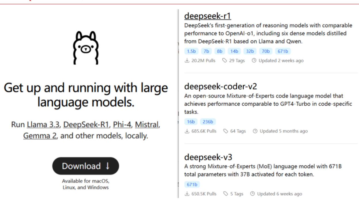This screenshot has width=359, height=202.
Task: Choose the 236b tag under deepseek-coder-v2
Action: pos(208,122)
